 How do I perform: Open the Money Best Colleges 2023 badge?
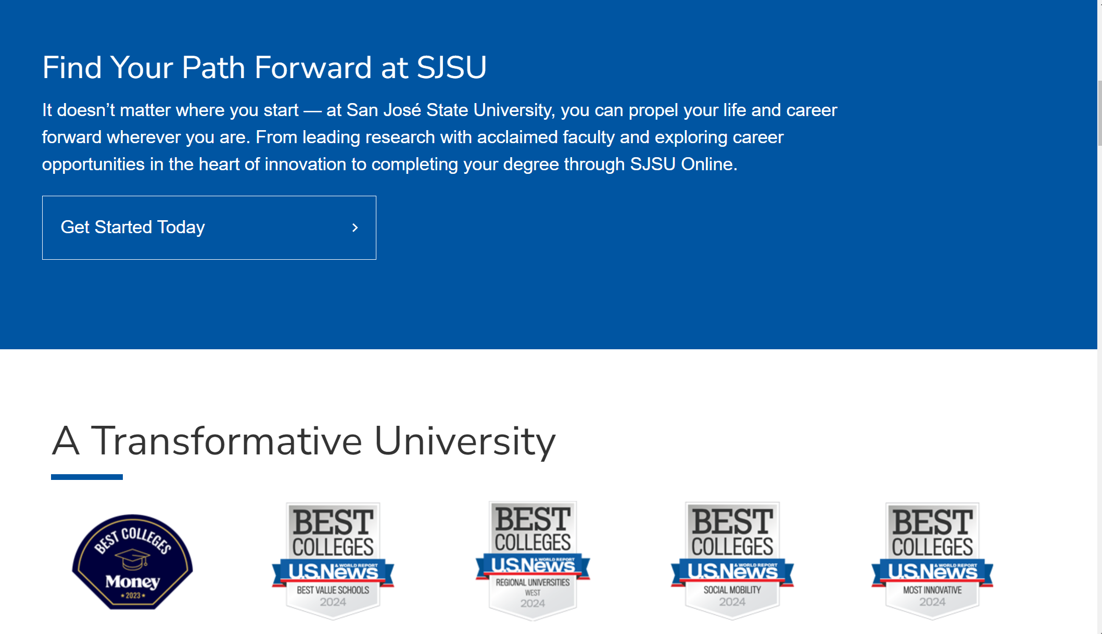(132, 562)
